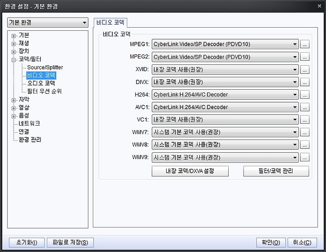Open the WMV9 codec dropdown
The image size is (326, 252).
225,158
